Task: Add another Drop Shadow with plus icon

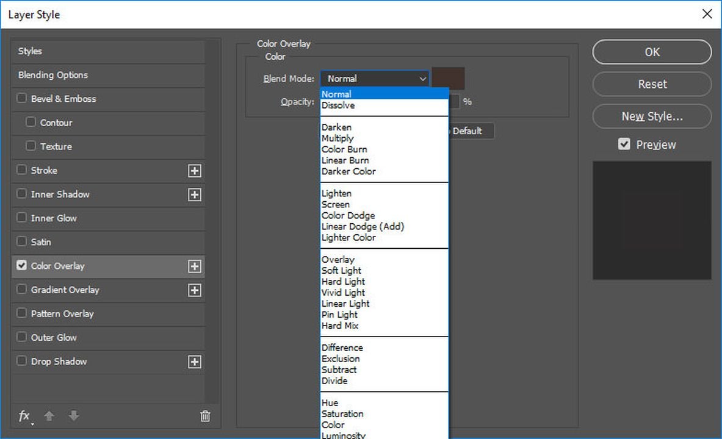Action: (x=194, y=362)
